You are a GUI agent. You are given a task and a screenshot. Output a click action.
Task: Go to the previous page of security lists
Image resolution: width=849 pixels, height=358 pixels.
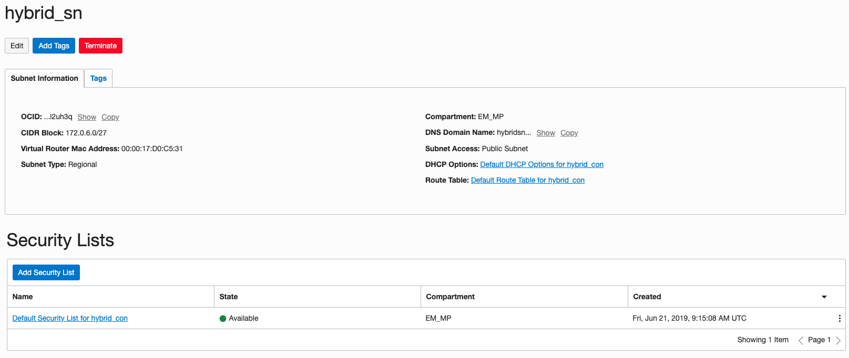point(801,340)
